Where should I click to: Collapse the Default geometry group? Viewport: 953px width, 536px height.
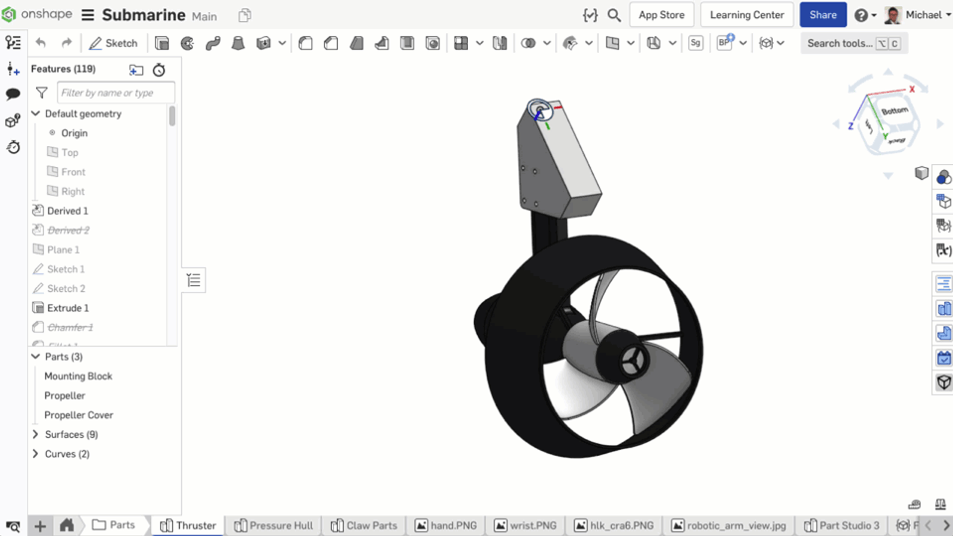36,113
